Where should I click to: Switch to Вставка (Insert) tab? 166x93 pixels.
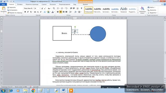point(20,4)
